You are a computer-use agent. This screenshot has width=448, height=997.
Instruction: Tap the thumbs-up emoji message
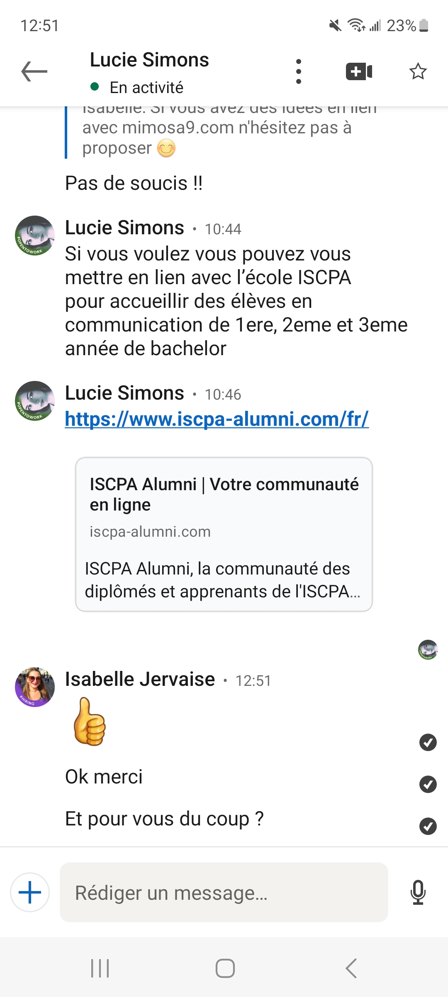point(90,722)
